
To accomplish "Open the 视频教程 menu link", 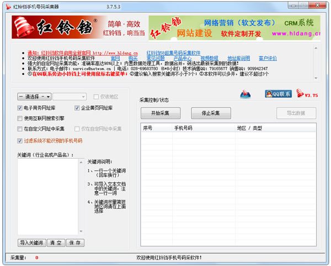I will point(209,58).
